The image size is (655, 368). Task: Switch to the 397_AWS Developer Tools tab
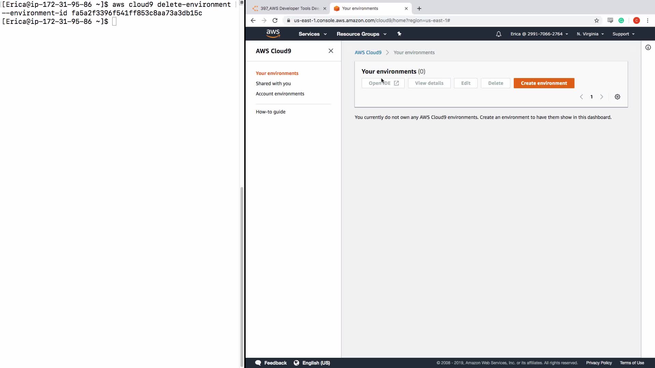pyautogui.click(x=289, y=9)
